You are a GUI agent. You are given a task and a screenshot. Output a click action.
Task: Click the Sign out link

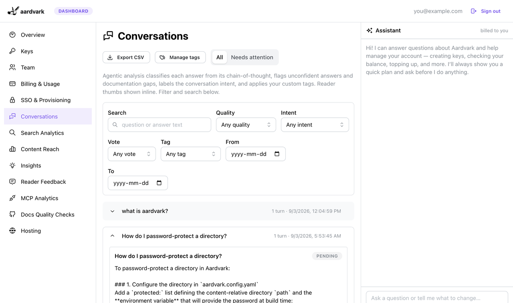485,11
